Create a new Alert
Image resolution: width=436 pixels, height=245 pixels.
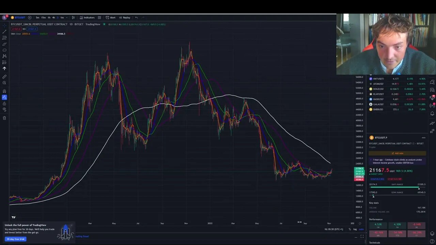[110, 17]
